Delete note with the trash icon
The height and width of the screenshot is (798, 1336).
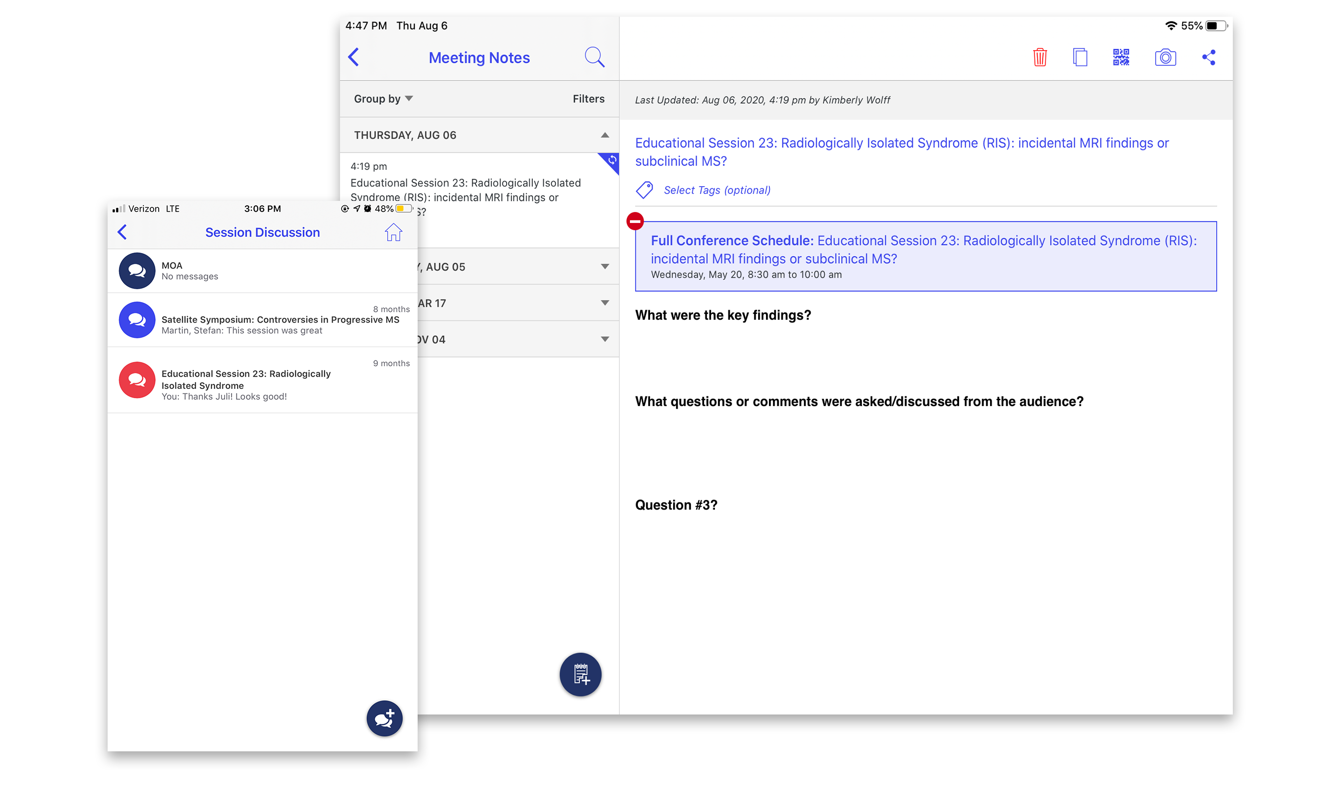click(1040, 57)
